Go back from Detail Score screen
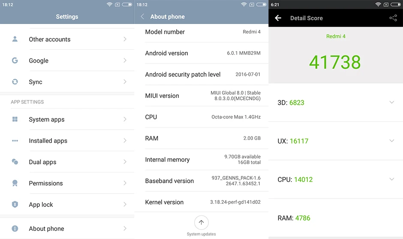Image resolution: width=403 pixels, height=239 pixels. coord(278,18)
